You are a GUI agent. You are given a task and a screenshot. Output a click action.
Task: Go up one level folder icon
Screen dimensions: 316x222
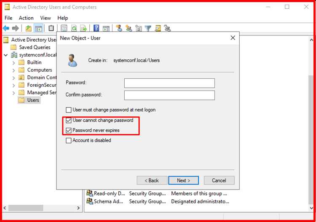pyautogui.click(x=28, y=28)
